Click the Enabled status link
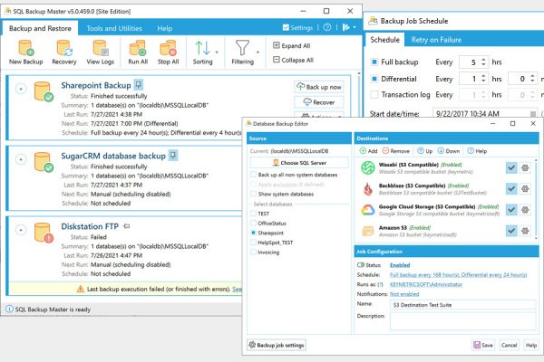The height and width of the screenshot is (362, 544). 400,265
